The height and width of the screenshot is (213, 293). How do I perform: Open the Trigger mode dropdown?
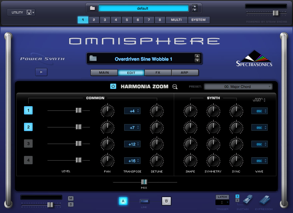(x=222, y=202)
